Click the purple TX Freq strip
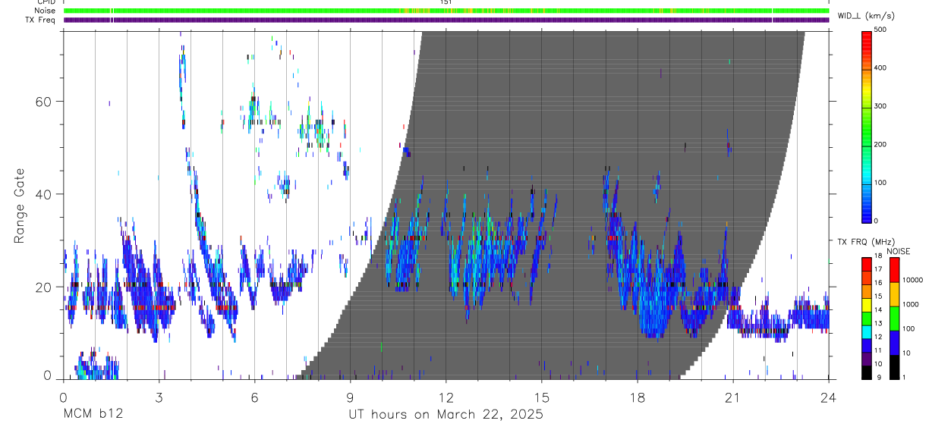The height and width of the screenshot is (430, 932). tap(446, 20)
